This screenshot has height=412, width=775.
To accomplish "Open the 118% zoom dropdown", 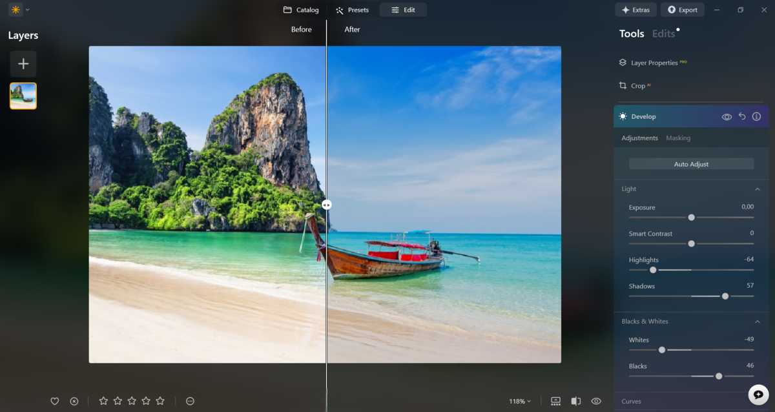I will [520, 401].
